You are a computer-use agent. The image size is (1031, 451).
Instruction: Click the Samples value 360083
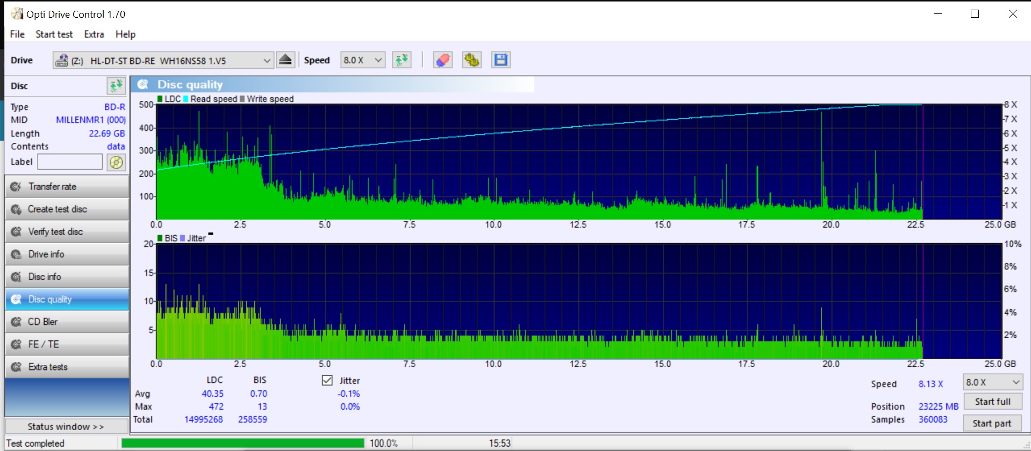click(x=933, y=419)
